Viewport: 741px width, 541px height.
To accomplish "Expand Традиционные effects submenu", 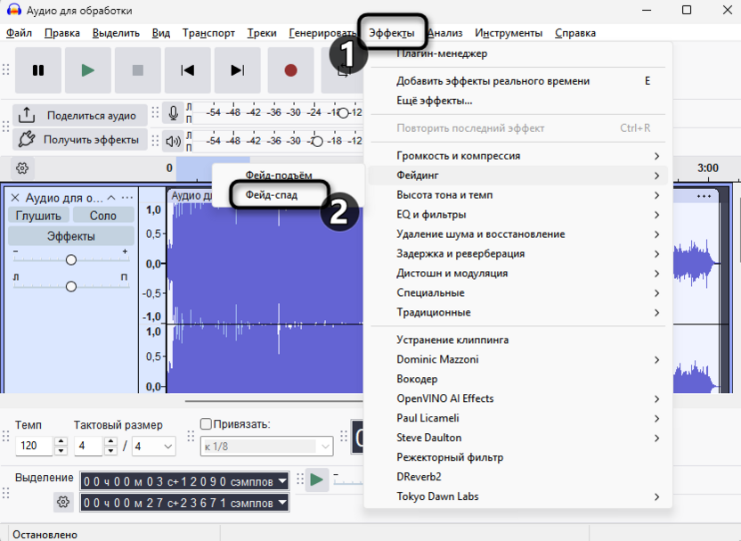I will [518, 313].
